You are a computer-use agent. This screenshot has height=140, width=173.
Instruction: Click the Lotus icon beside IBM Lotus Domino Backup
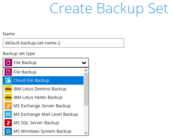(8, 89)
